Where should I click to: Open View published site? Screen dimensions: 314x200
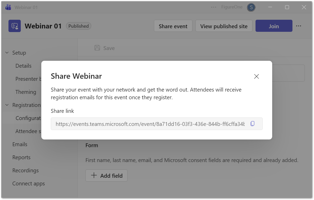pyautogui.click(x=224, y=26)
